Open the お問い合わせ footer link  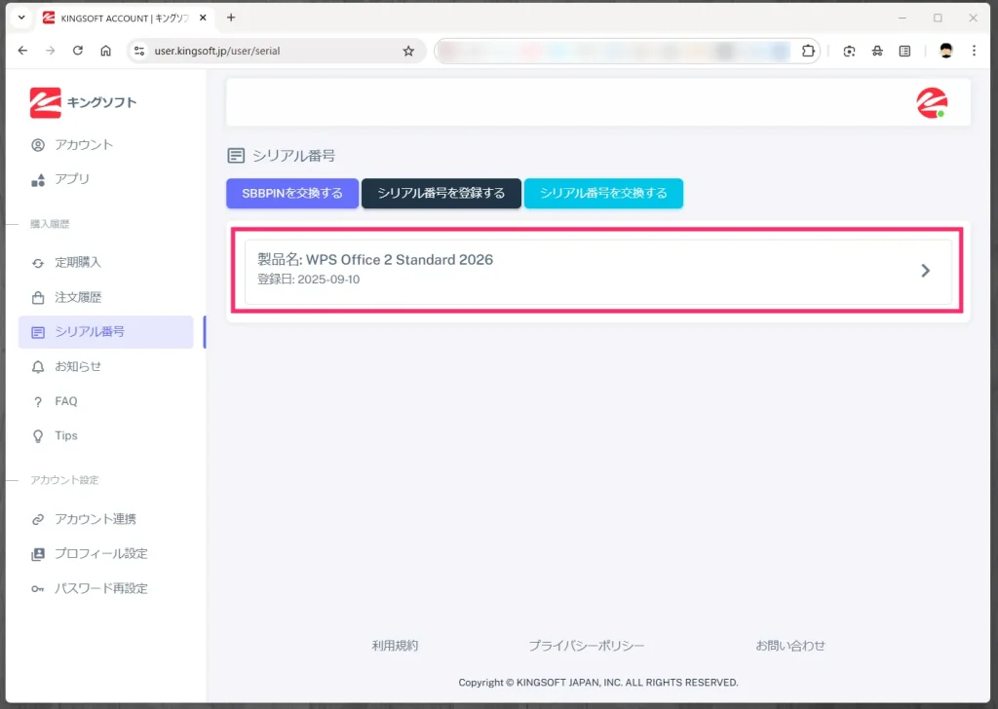pyautogui.click(x=790, y=646)
